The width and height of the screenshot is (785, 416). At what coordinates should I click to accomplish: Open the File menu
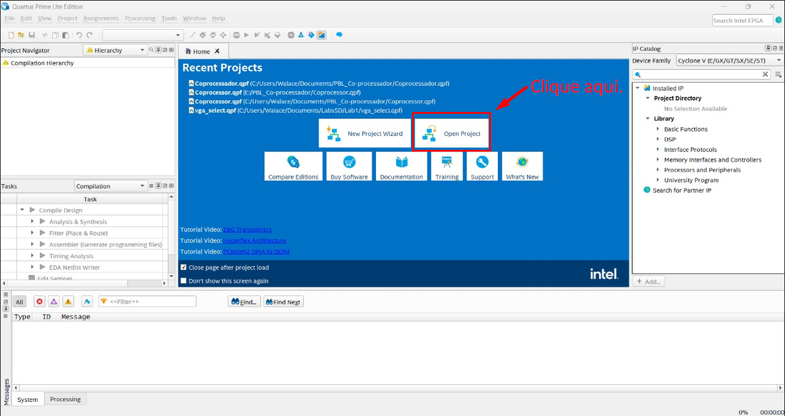[x=10, y=18]
